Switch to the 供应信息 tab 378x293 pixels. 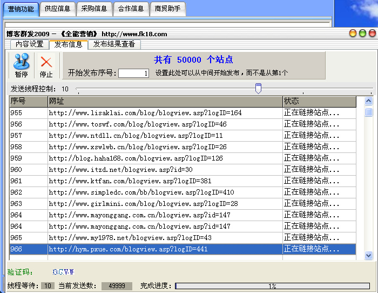pyautogui.click(x=57, y=9)
